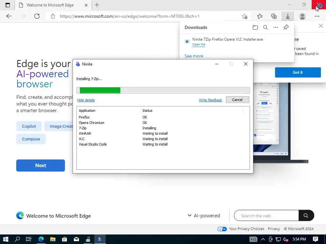Click the Installing status for 7-Zip

149,128
